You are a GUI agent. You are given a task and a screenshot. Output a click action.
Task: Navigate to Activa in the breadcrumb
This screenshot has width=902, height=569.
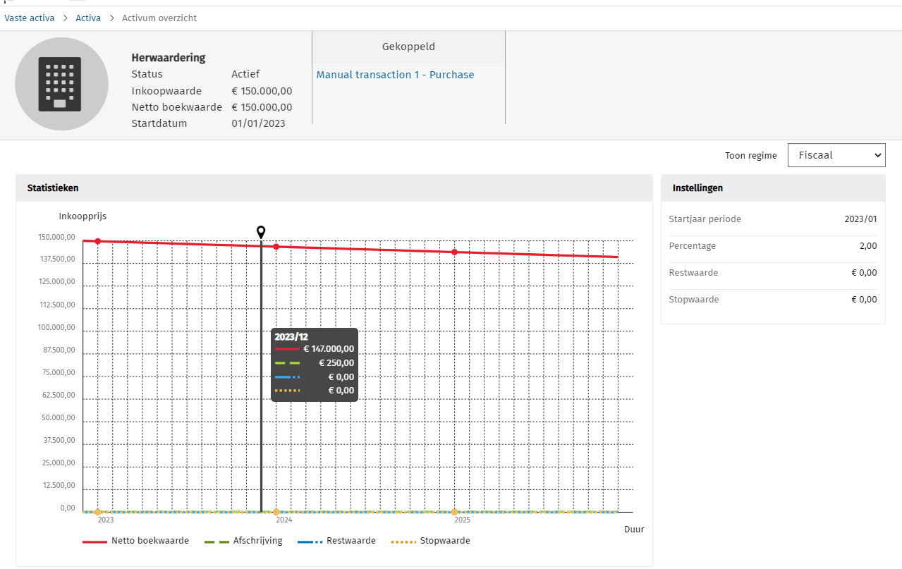pos(88,18)
